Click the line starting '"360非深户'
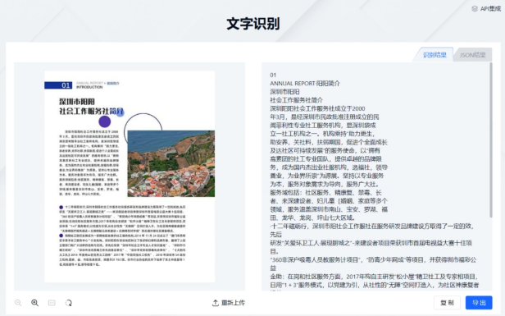 [x=373, y=259]
